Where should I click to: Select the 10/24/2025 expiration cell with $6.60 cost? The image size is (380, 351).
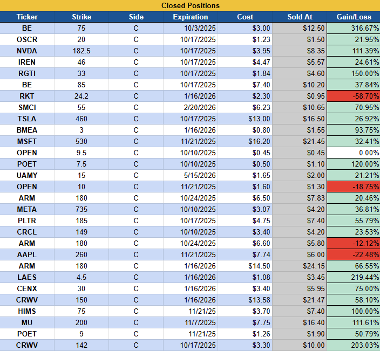pyautogui.click(x=191, y=243)
